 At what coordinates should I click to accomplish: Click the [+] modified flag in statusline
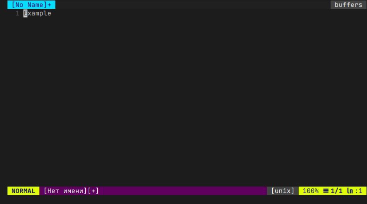coord(93,191)
